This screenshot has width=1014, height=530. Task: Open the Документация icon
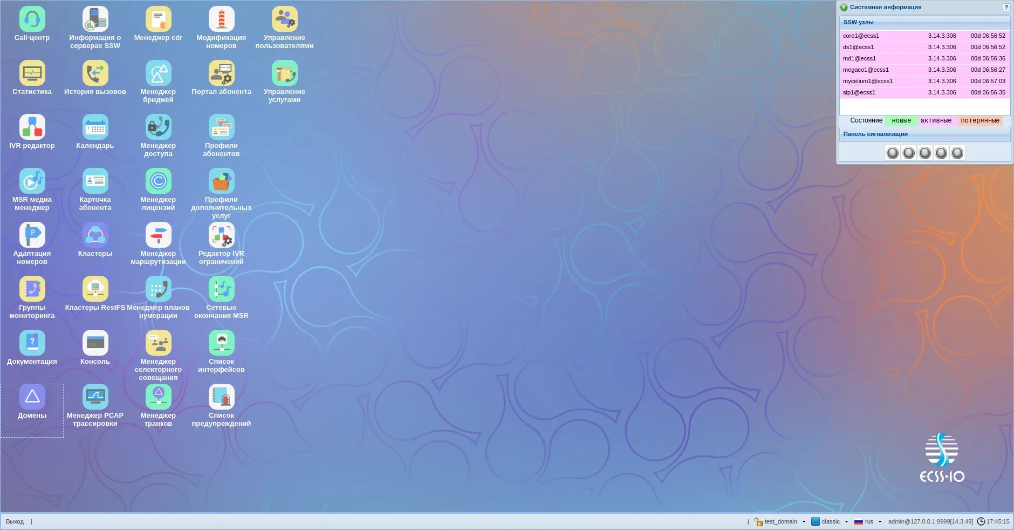[32, 343]
